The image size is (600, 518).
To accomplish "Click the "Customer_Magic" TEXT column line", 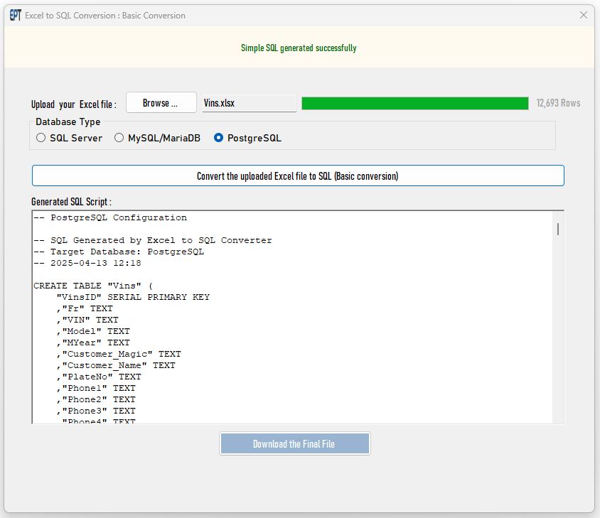I will [x=121, y=354].
